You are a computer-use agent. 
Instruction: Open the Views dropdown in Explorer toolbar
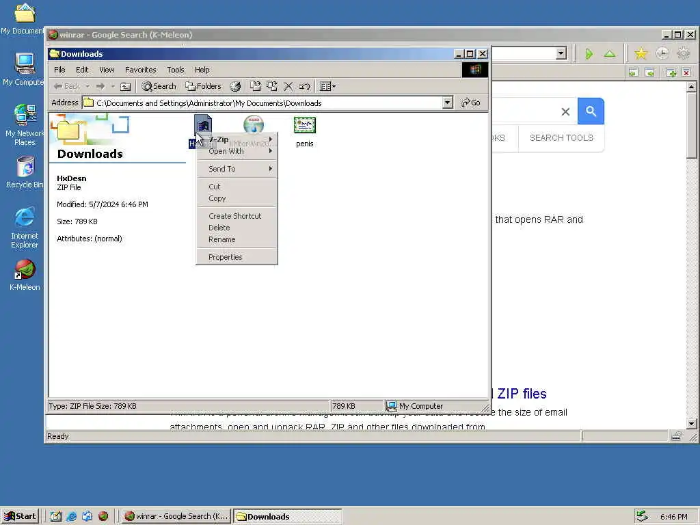[x=328, y=86]
